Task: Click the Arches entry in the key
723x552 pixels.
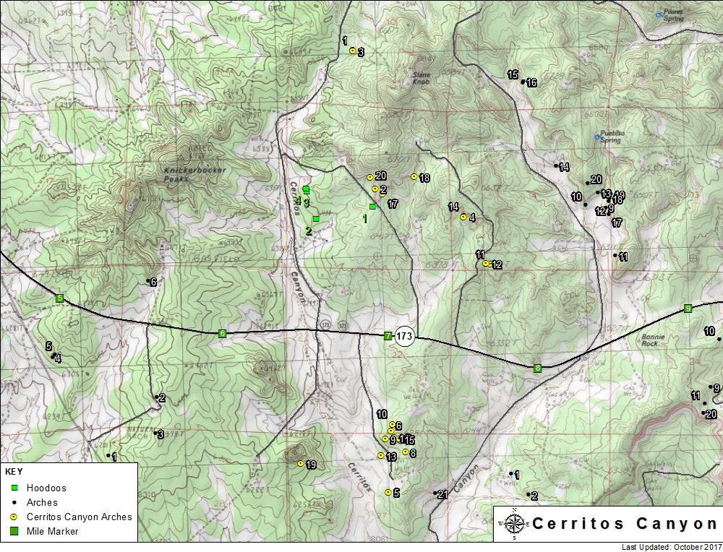Action: 42,502
